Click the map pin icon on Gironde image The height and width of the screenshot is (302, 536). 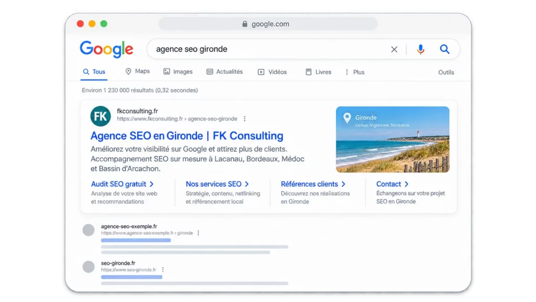pyautogui.click(x=347, y=118)
